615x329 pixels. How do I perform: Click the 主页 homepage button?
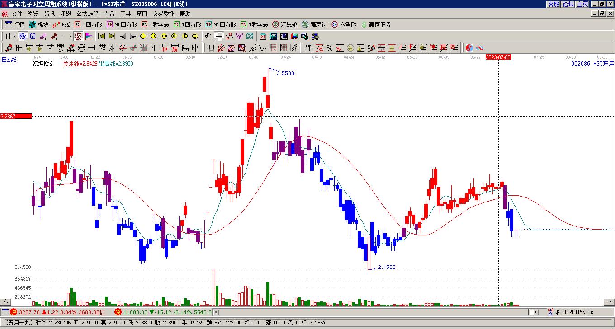point(582,4)
